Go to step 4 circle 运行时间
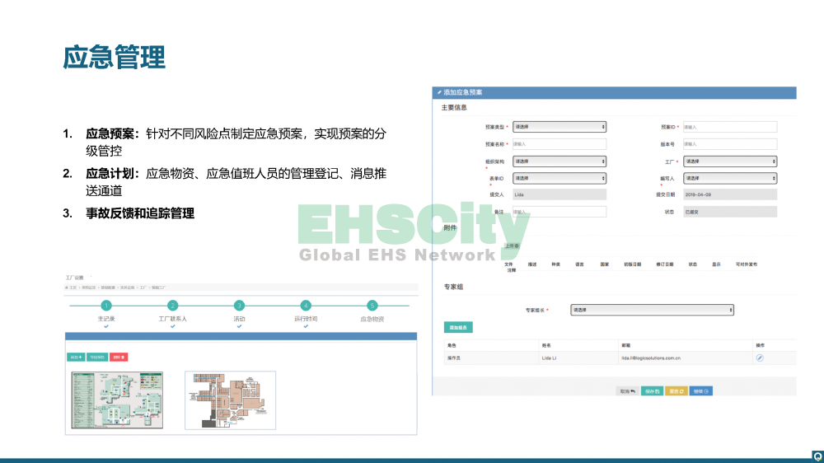 (x=306, y=305)
